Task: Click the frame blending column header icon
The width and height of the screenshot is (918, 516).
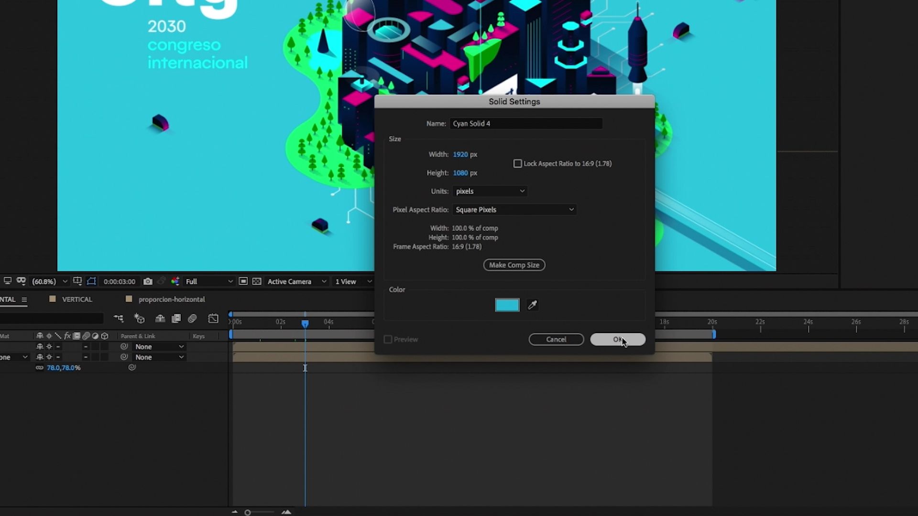Action: 76,336
